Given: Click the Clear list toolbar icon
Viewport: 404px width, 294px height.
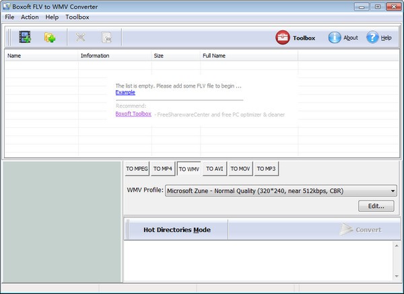Looking at the screenshot, I should 106,38.
